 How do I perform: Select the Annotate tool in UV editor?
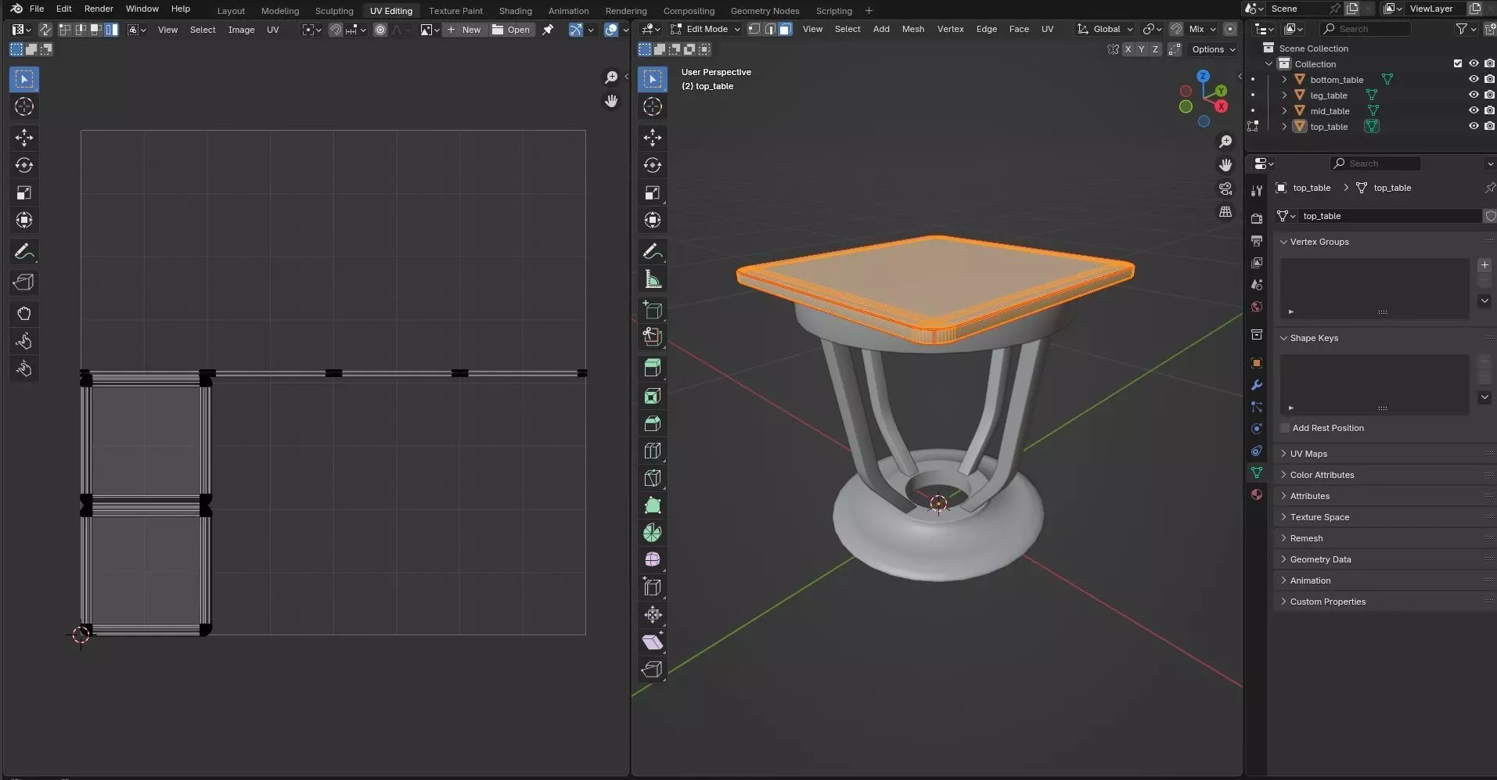pos(24,252)
